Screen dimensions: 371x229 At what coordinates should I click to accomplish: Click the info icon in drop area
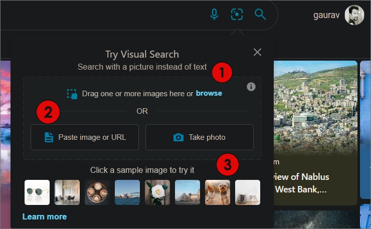point(251,87)
